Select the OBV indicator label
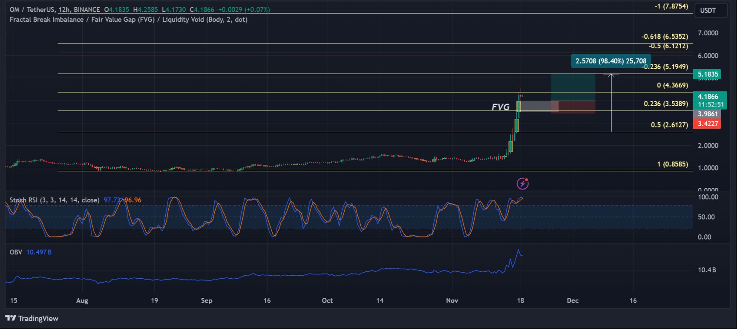Image resolution: width=737 pixels, height=329 pixels. pos(16,252)
